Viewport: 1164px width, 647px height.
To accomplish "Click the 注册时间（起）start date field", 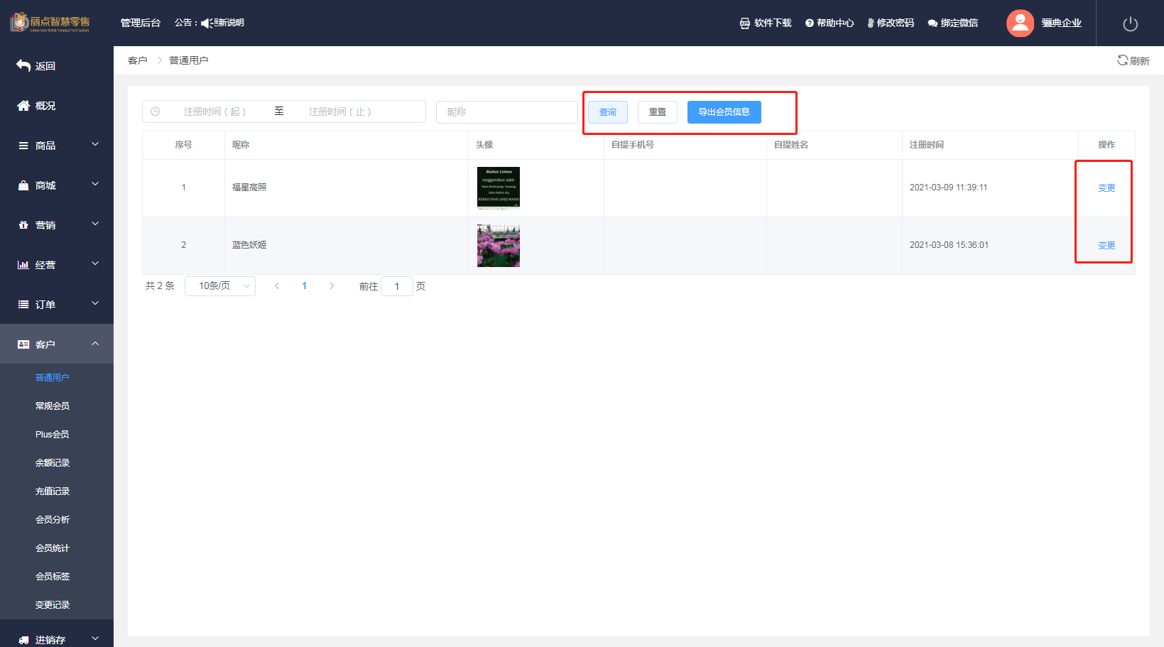I will [214, 112].
